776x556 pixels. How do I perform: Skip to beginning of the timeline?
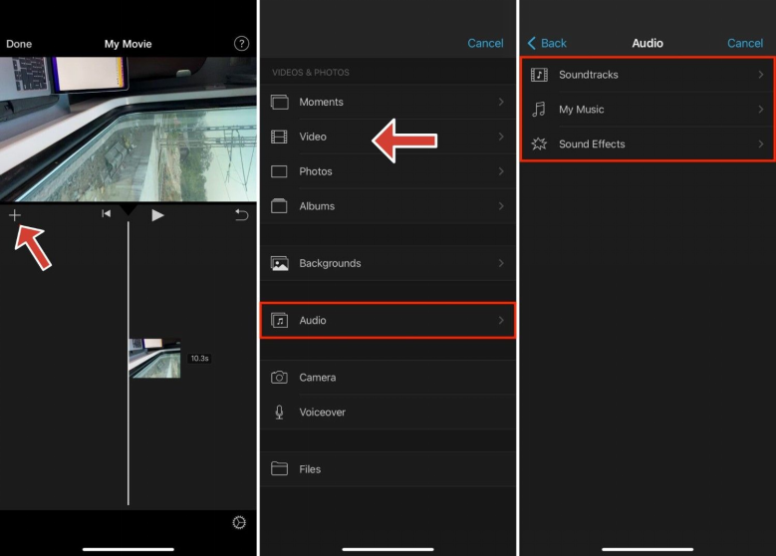(106, 213)
